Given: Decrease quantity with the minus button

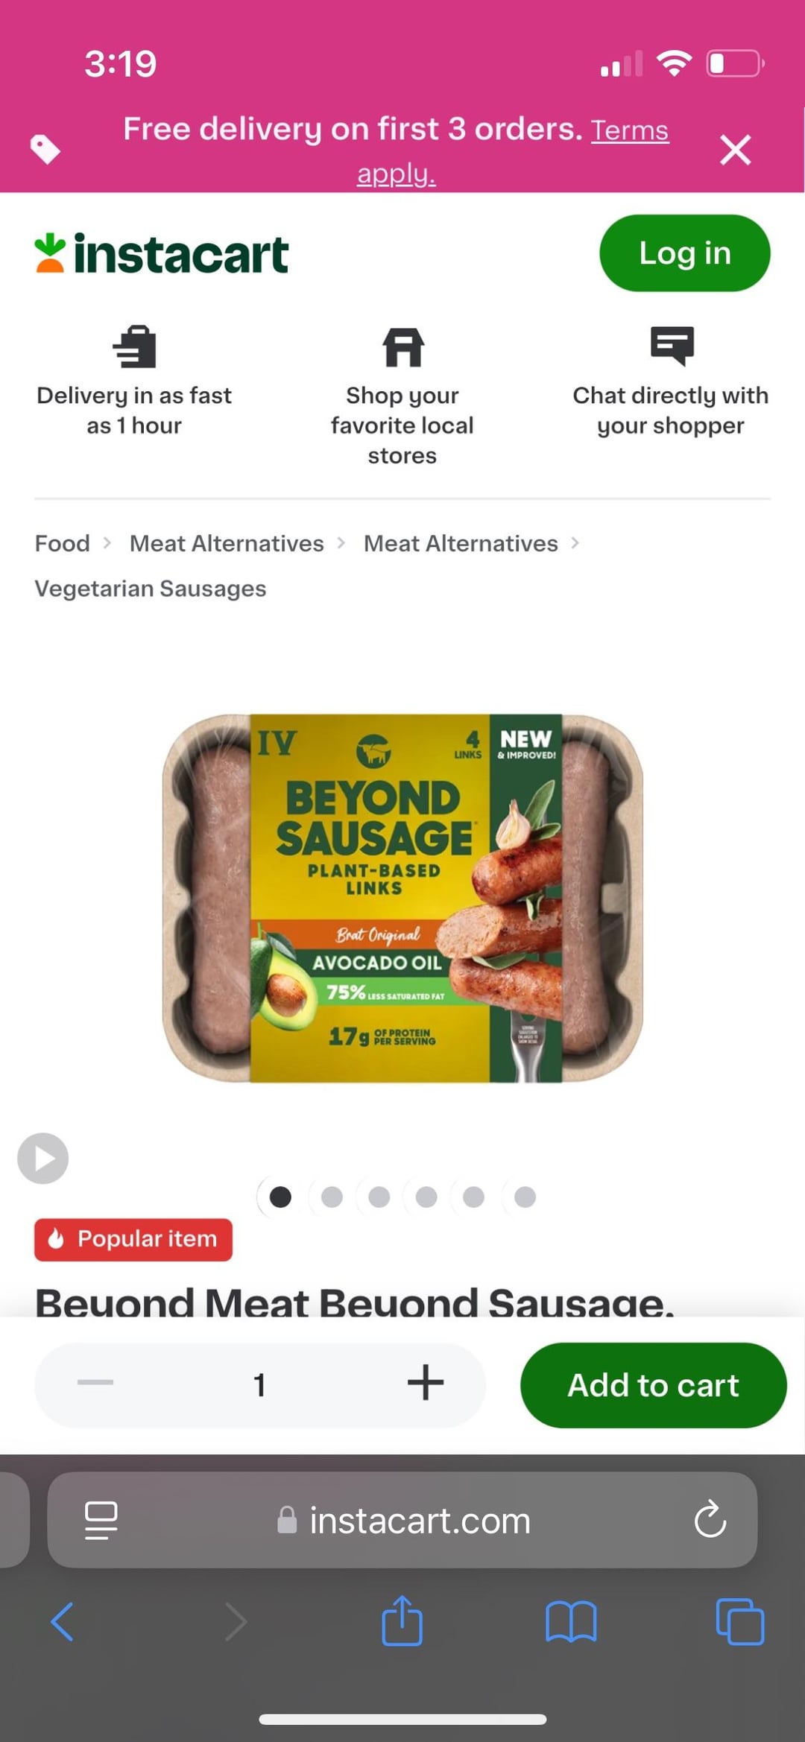Looking at the screenshot, I should click(95, 1383).
